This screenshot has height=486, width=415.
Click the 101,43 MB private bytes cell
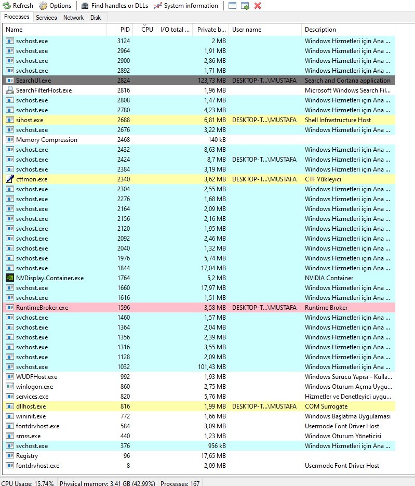[212, 366]
